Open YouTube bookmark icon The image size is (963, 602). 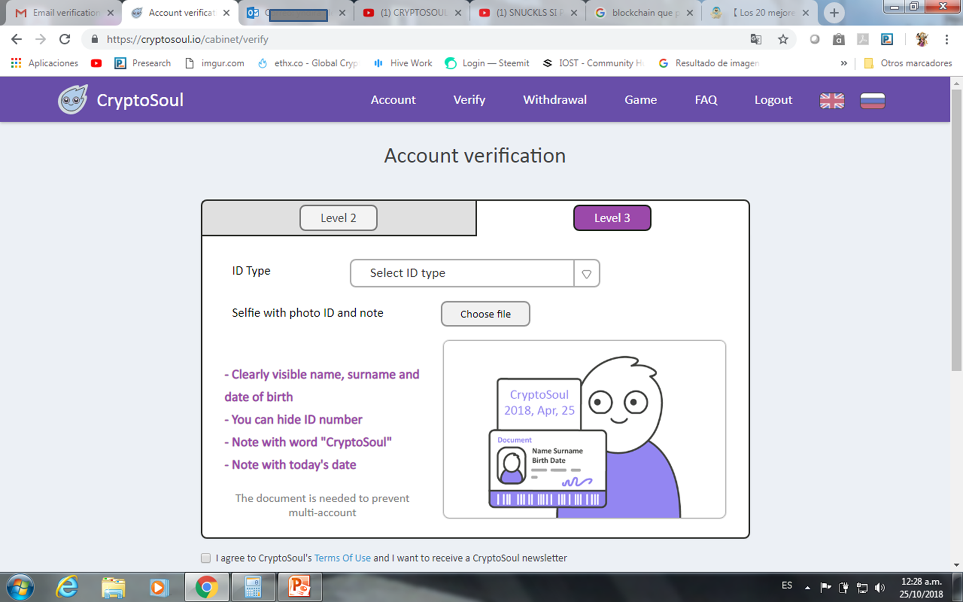click(x=96, y=63)
